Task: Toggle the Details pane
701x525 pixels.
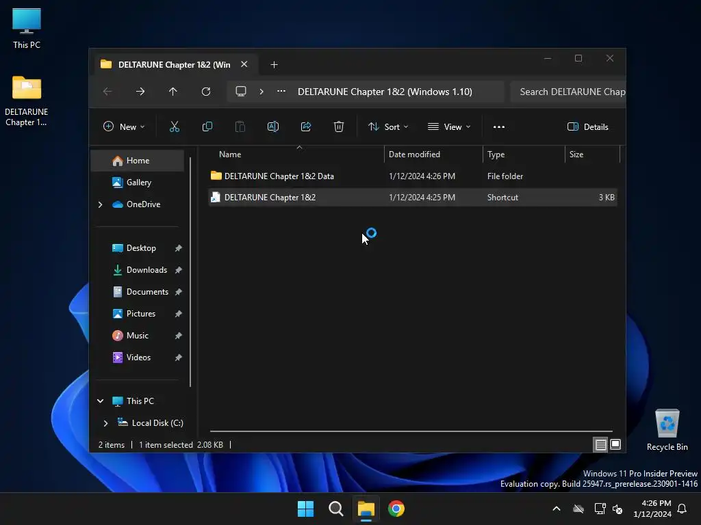Action: click(588, 126)
